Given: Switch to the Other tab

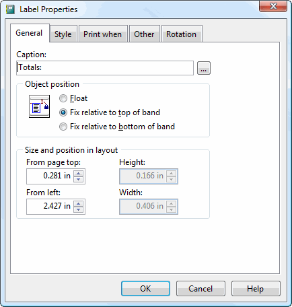Looking at the screenshot, I should click(x=144, y=34).
